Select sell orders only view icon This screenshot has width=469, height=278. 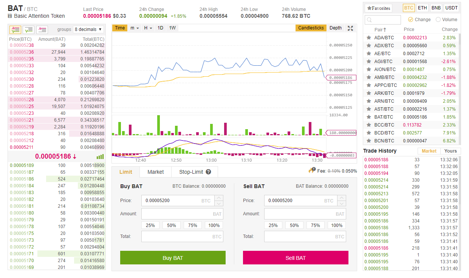(x=42, y=29)
